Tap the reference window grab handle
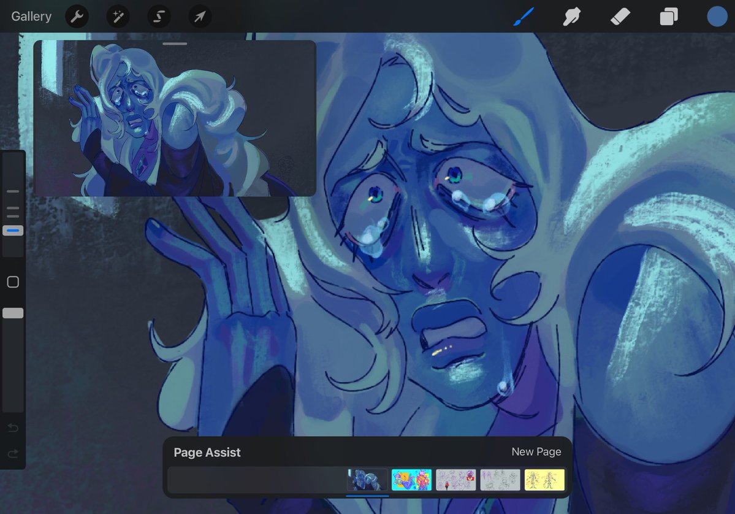Viewport: 735px width, 514px height. 175,44
